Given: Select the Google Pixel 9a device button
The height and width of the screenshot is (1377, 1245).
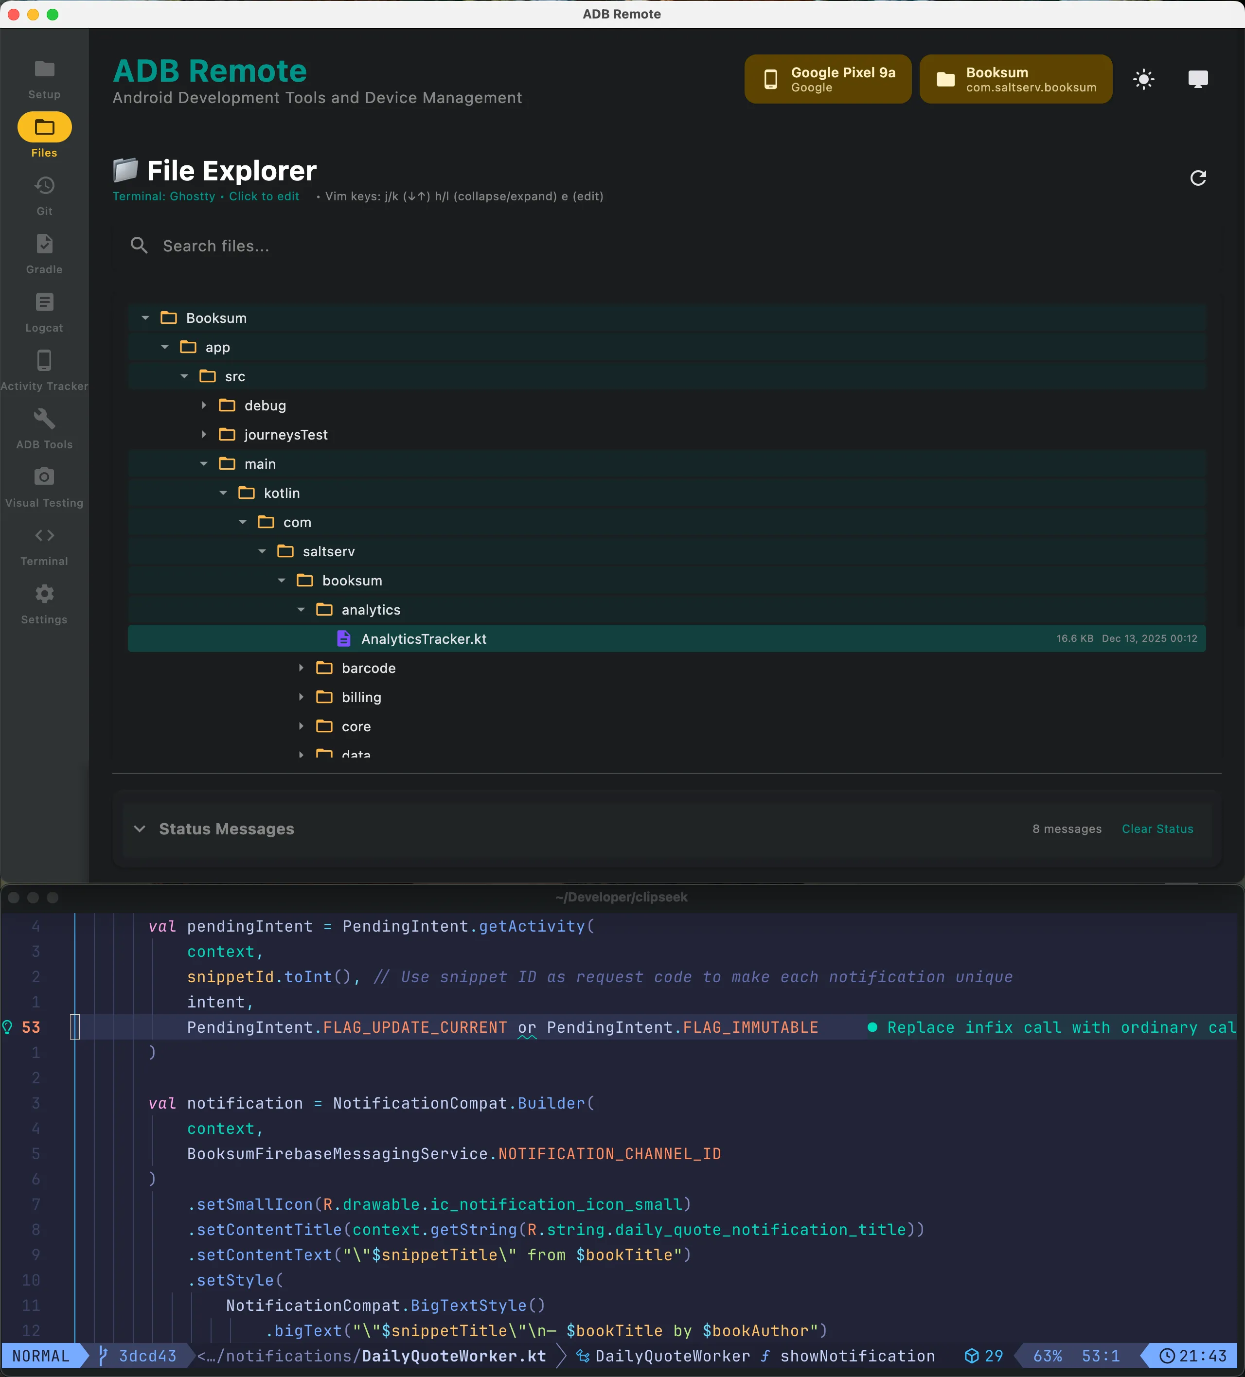Looking at the screenshot, I should click(x=827, y=79).
